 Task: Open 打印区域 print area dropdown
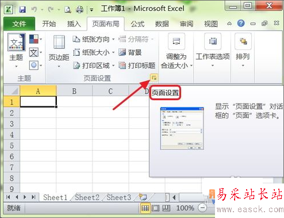click(94, 66)
